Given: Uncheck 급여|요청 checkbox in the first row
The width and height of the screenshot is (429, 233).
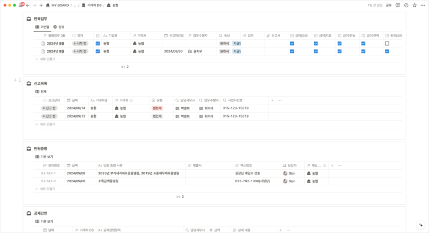Looking at the screenshot, I should (x=292, y=44).
